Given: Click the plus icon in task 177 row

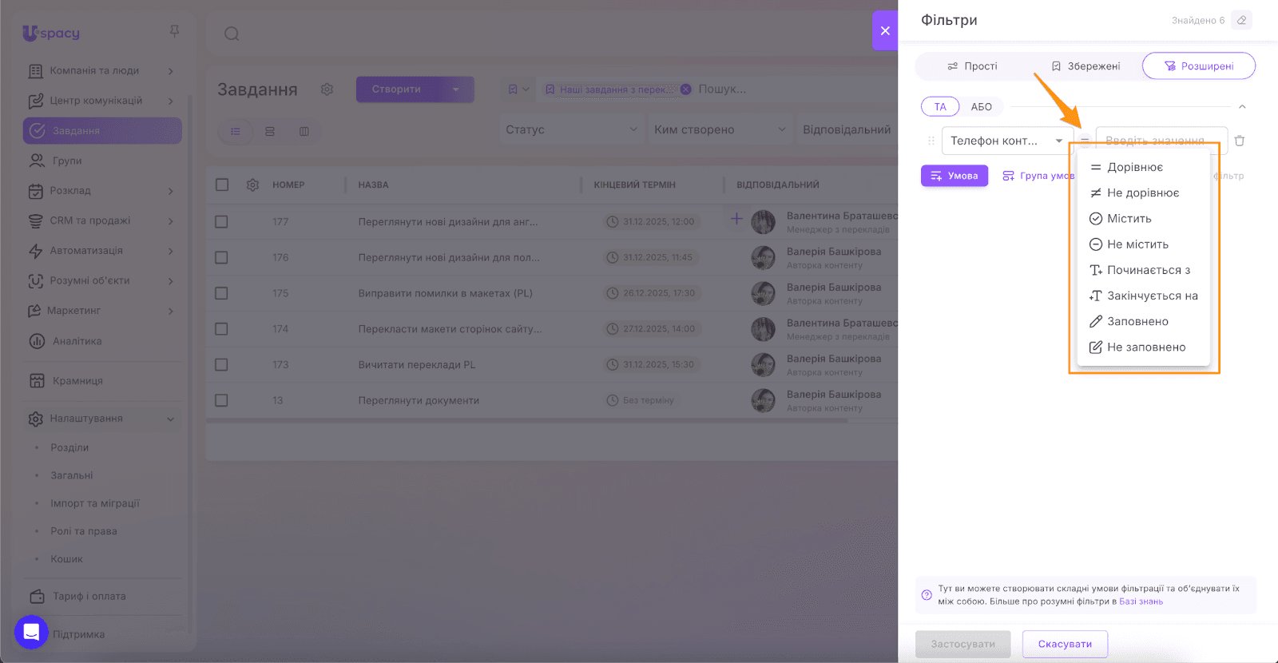Looking at the screenshot, I should (x=736, y=218).
